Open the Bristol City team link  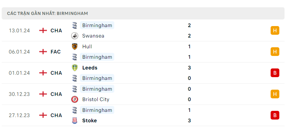[x=96, y=99]
